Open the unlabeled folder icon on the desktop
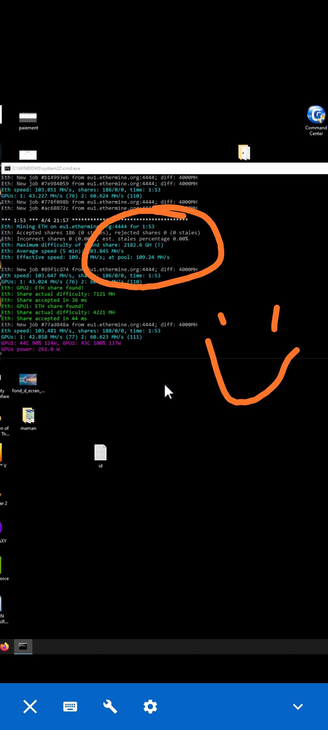Viewport: 328px width, 730px height. coord(244,152)
